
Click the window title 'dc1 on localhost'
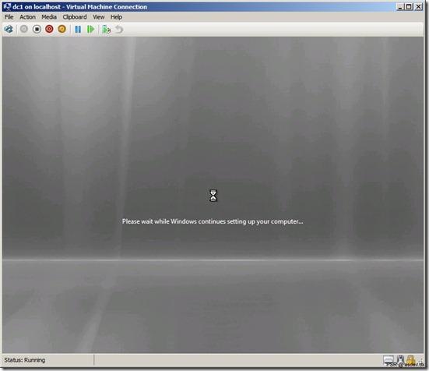click(37, 7)
